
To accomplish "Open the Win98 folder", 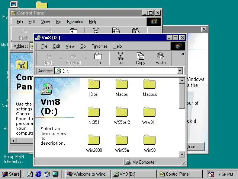I will tap(149, 144).
